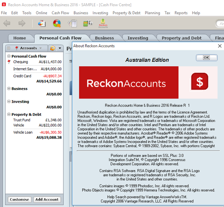Click the Personal Cash Flow heading in sidebar

click(x=29, y=56)
